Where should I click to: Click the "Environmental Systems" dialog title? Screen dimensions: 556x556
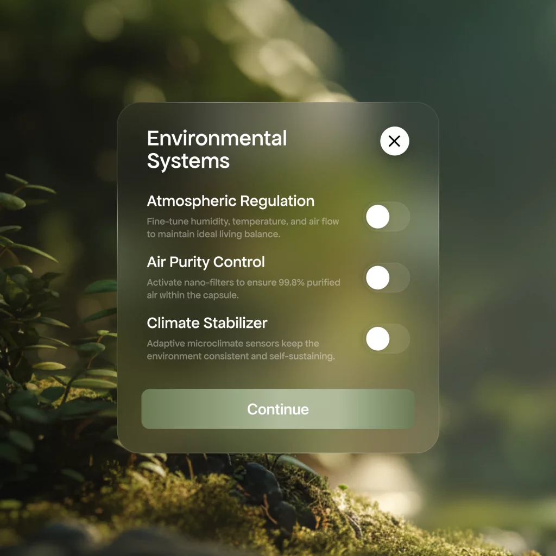(217, 149)
